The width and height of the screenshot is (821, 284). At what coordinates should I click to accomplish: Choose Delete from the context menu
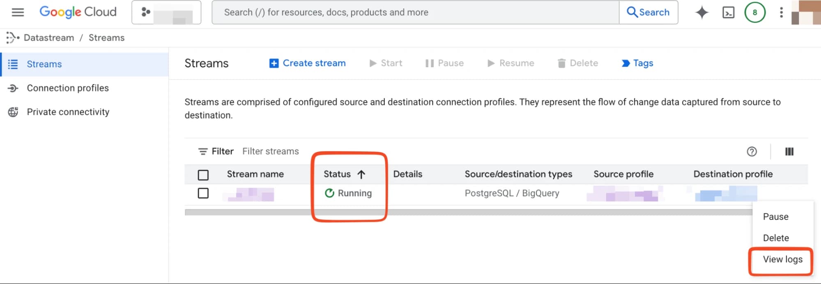(776, 238)
